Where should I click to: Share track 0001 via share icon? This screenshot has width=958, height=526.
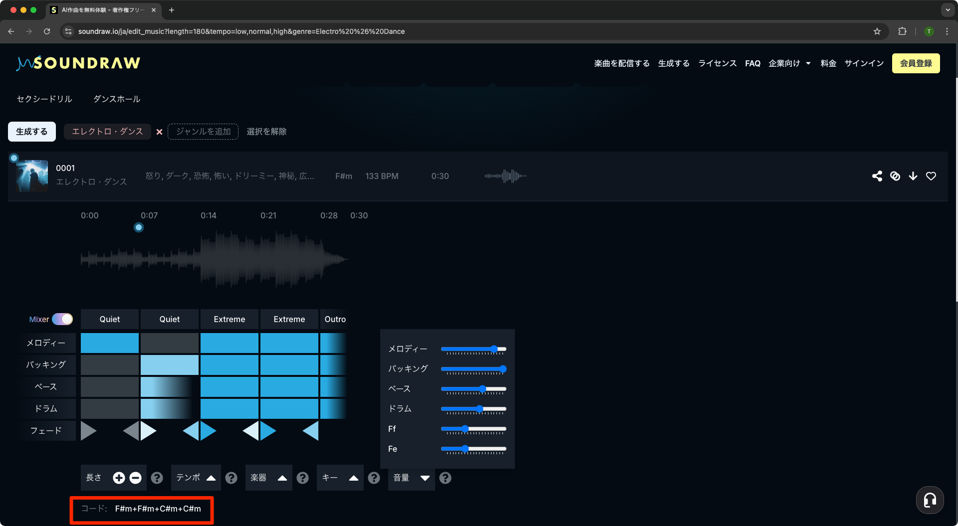(x=877, y=176)
